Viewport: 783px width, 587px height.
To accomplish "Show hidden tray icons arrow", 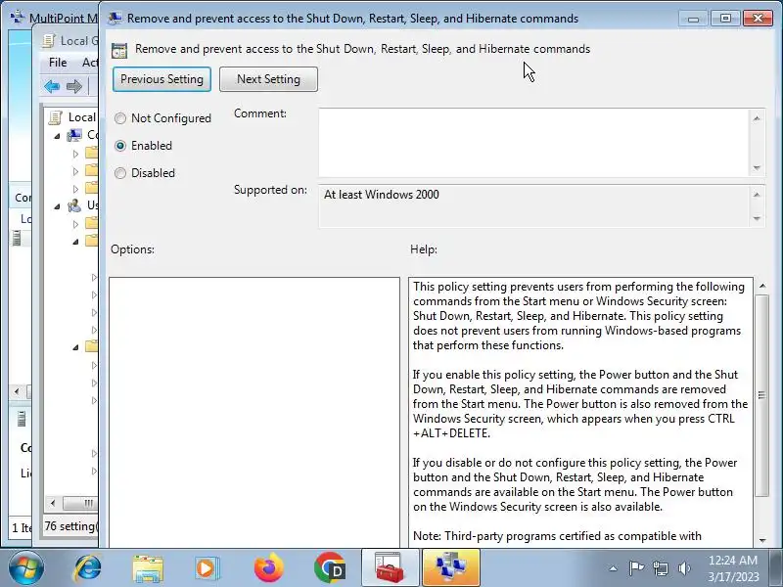I will click(x=614, y=568).
